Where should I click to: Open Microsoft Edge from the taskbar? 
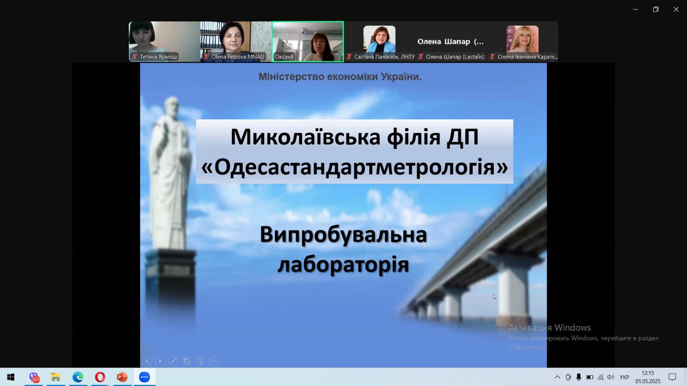click(78, 377)
